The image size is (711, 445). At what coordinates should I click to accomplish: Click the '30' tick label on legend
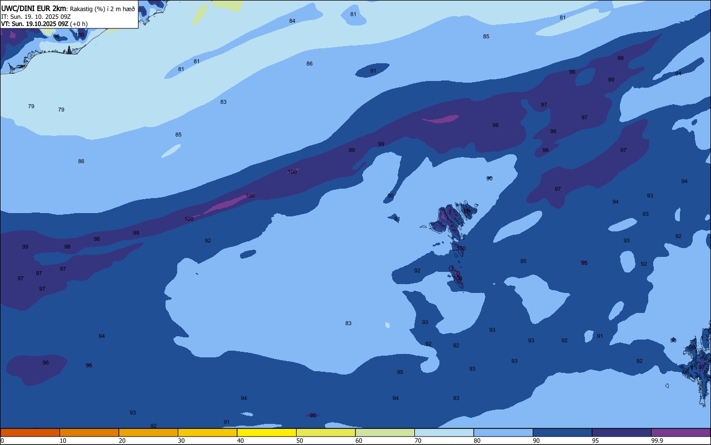pyautogui.click(x=181, y=441)
